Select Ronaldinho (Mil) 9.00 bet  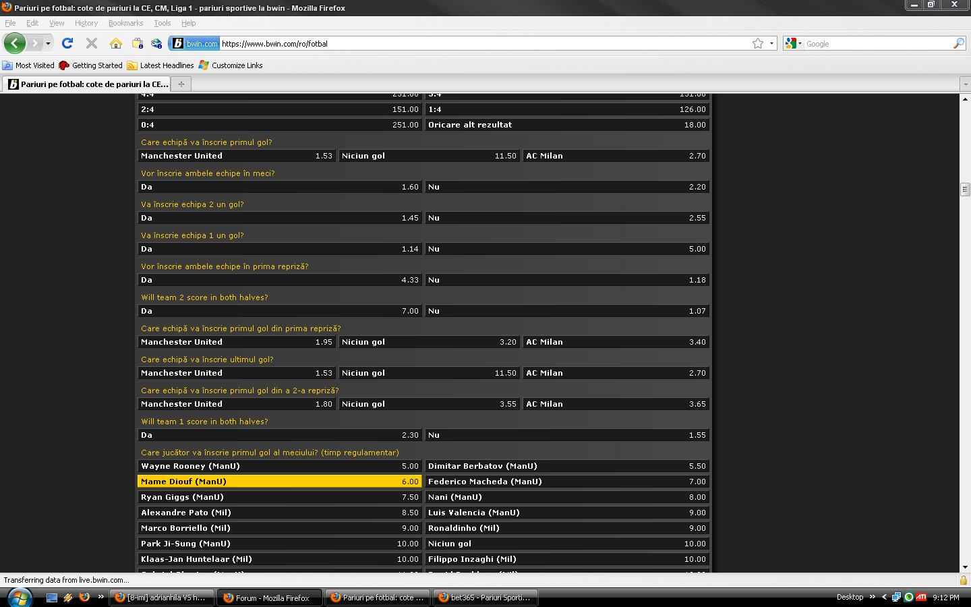(567, 528)
